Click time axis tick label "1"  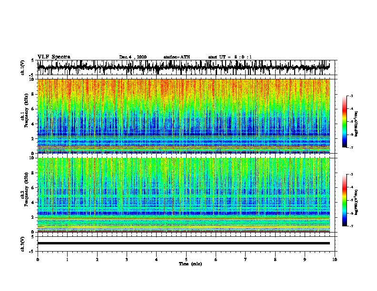click(67, 260)
